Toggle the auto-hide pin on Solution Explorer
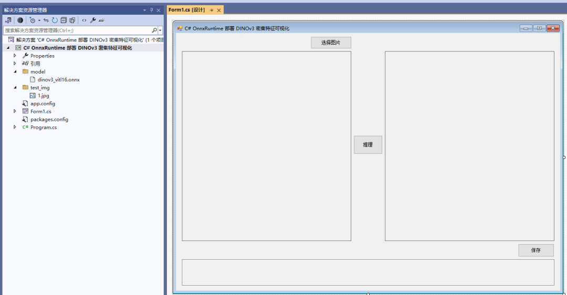567x295 pixels. tap(152, 10)
